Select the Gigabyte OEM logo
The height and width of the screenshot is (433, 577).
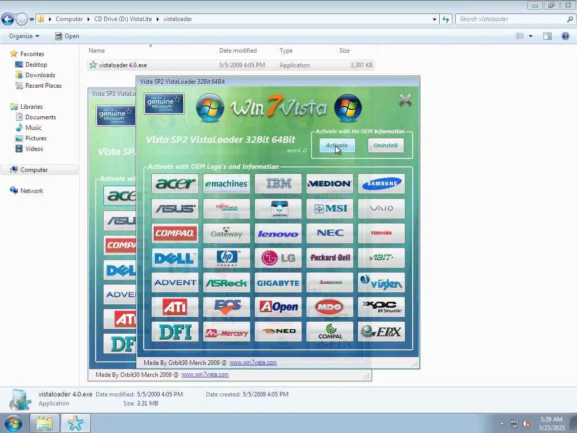[x=278, y=283]
